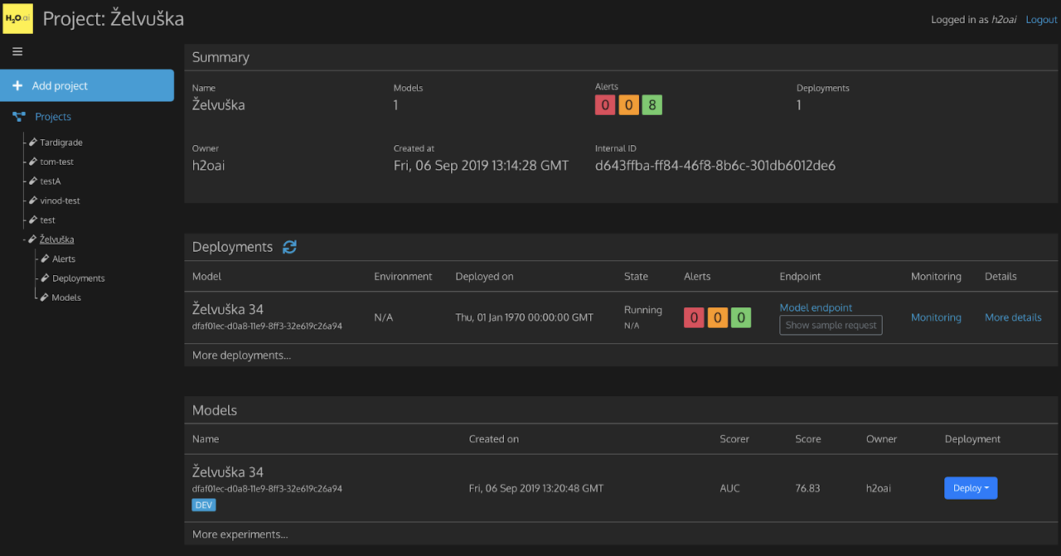Viewport: 1061px width, 556px height.
Task: Open the project named test
Action: coord(48,220)
